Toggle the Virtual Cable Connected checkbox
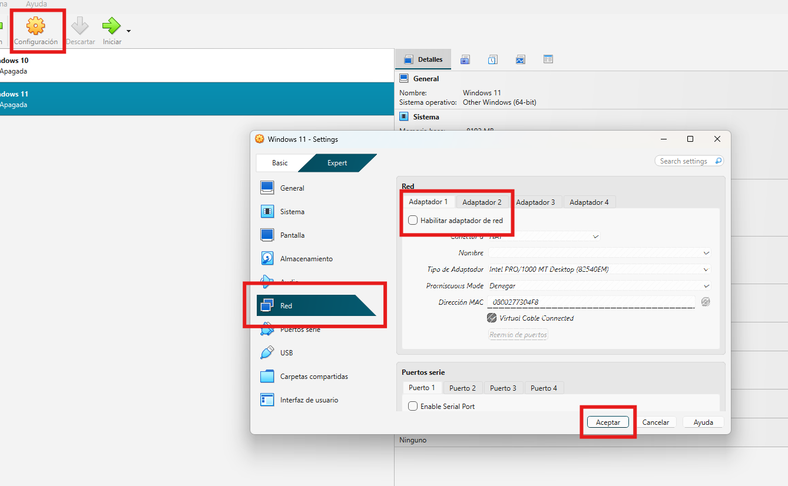The height and width of the screenshot is (486, 788). pyautogui.click(x=492, y=318)
